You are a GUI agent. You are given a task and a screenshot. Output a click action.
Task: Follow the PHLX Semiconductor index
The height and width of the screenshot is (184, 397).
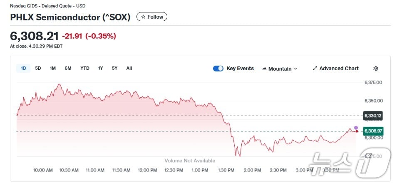152,17
